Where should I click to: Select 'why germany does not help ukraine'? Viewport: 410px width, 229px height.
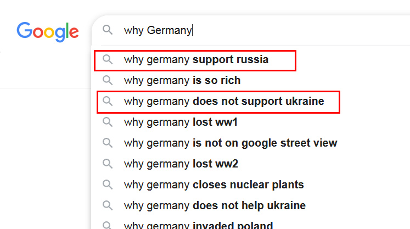point(215,206)
